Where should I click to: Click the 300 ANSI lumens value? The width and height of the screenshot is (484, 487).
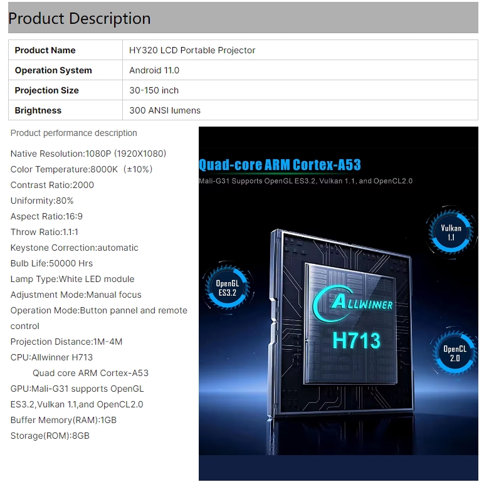coord(165,110)
